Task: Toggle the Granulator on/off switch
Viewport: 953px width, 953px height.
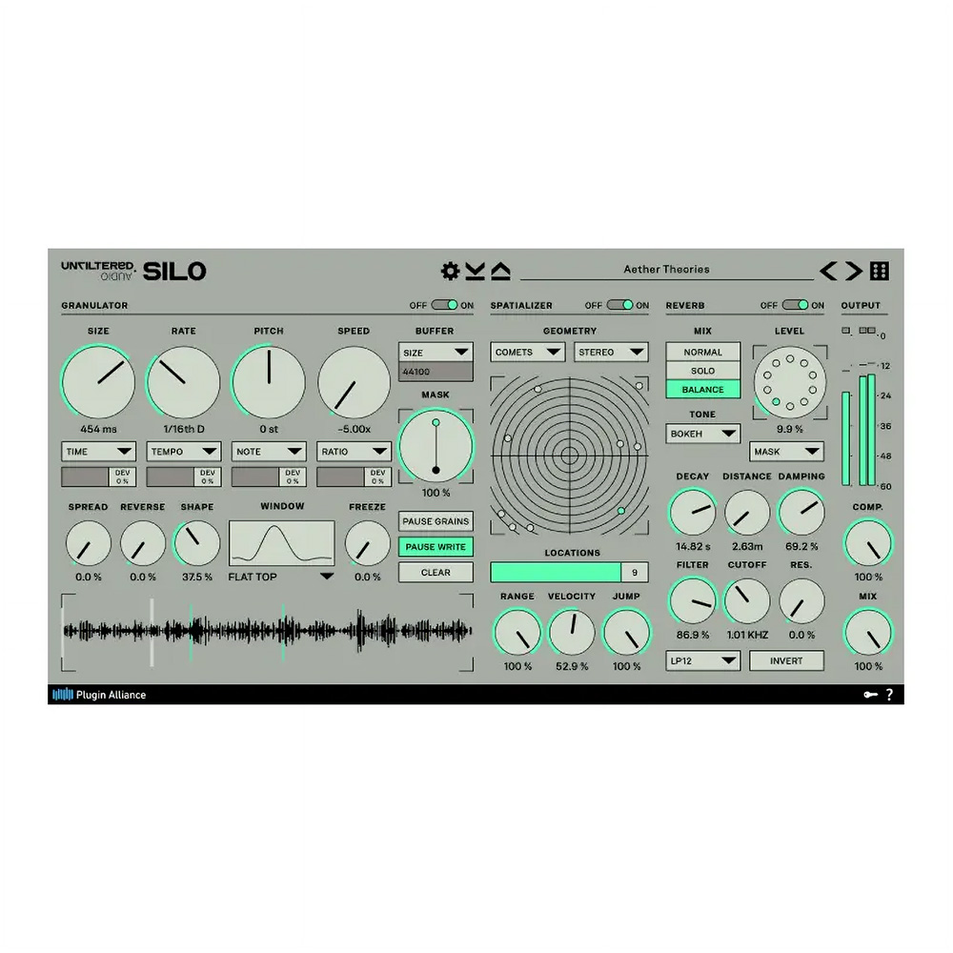Action: 445,305
